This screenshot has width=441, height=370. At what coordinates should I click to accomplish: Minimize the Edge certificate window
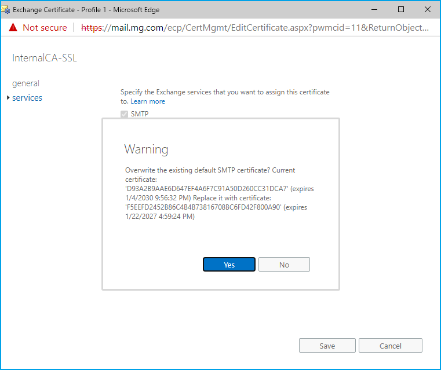point(374,9)
